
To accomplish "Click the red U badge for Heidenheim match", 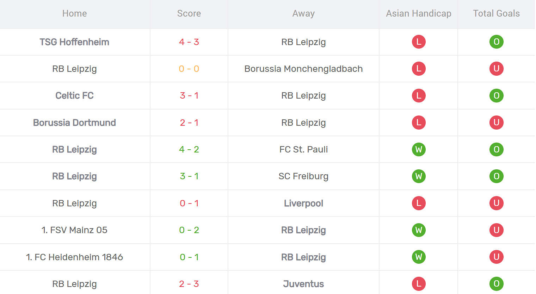I will [x=496, y=257].
